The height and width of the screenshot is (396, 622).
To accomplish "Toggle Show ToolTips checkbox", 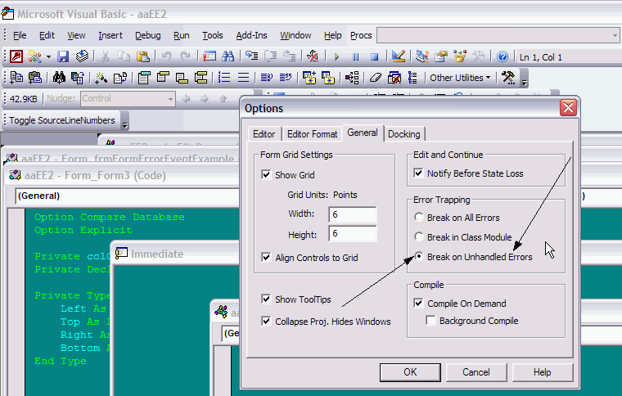I will click(266, 299).
